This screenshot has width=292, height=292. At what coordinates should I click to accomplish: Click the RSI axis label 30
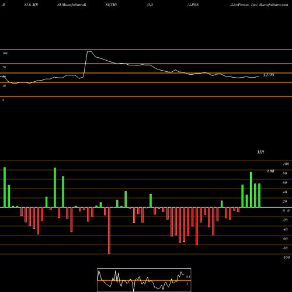point(4,86)
